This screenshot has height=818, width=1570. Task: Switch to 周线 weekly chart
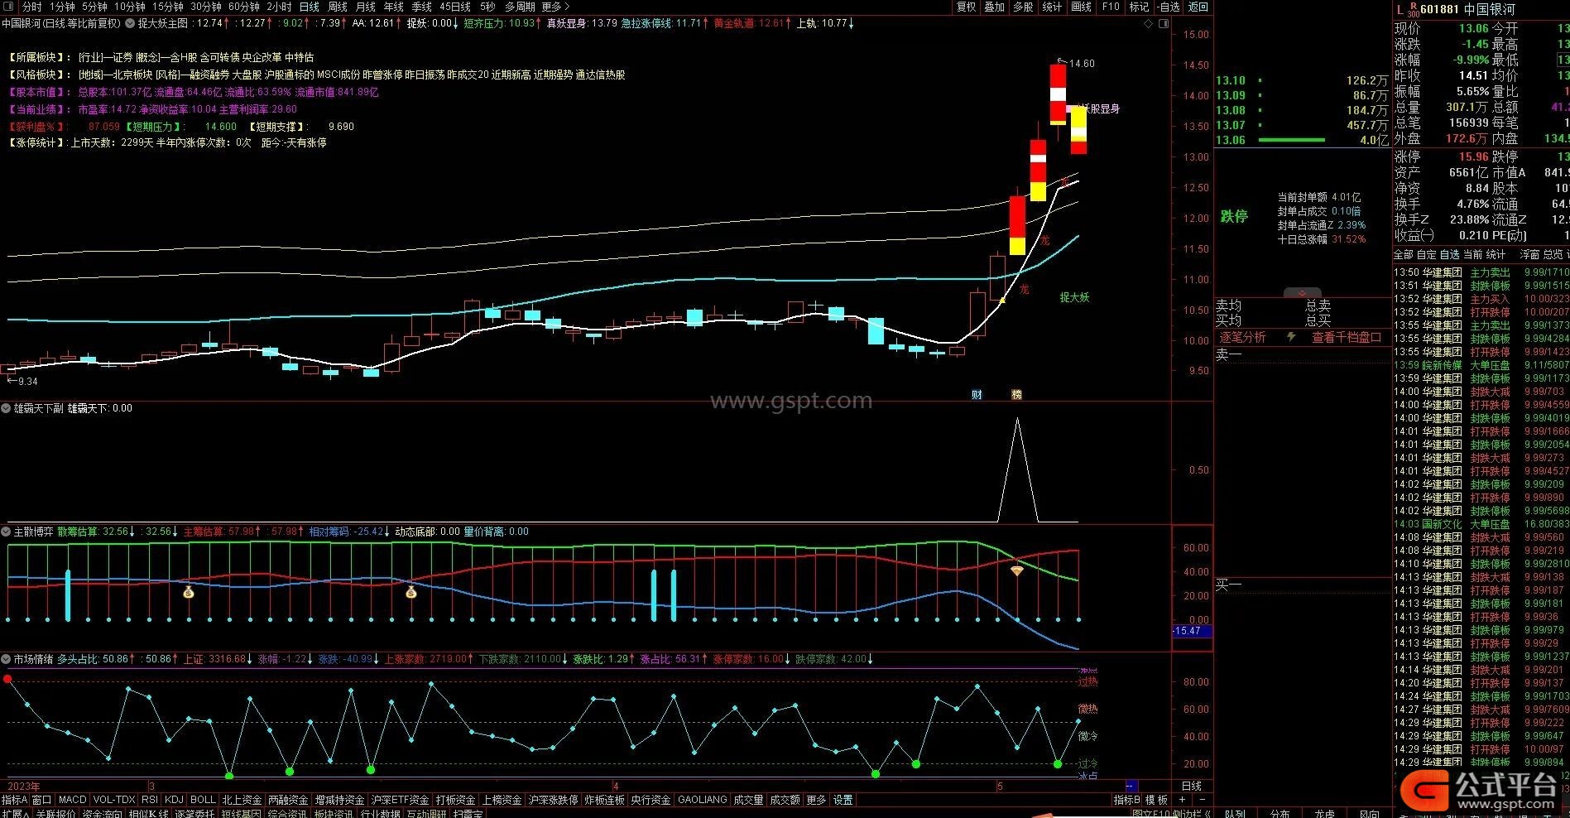pos(338,7)
